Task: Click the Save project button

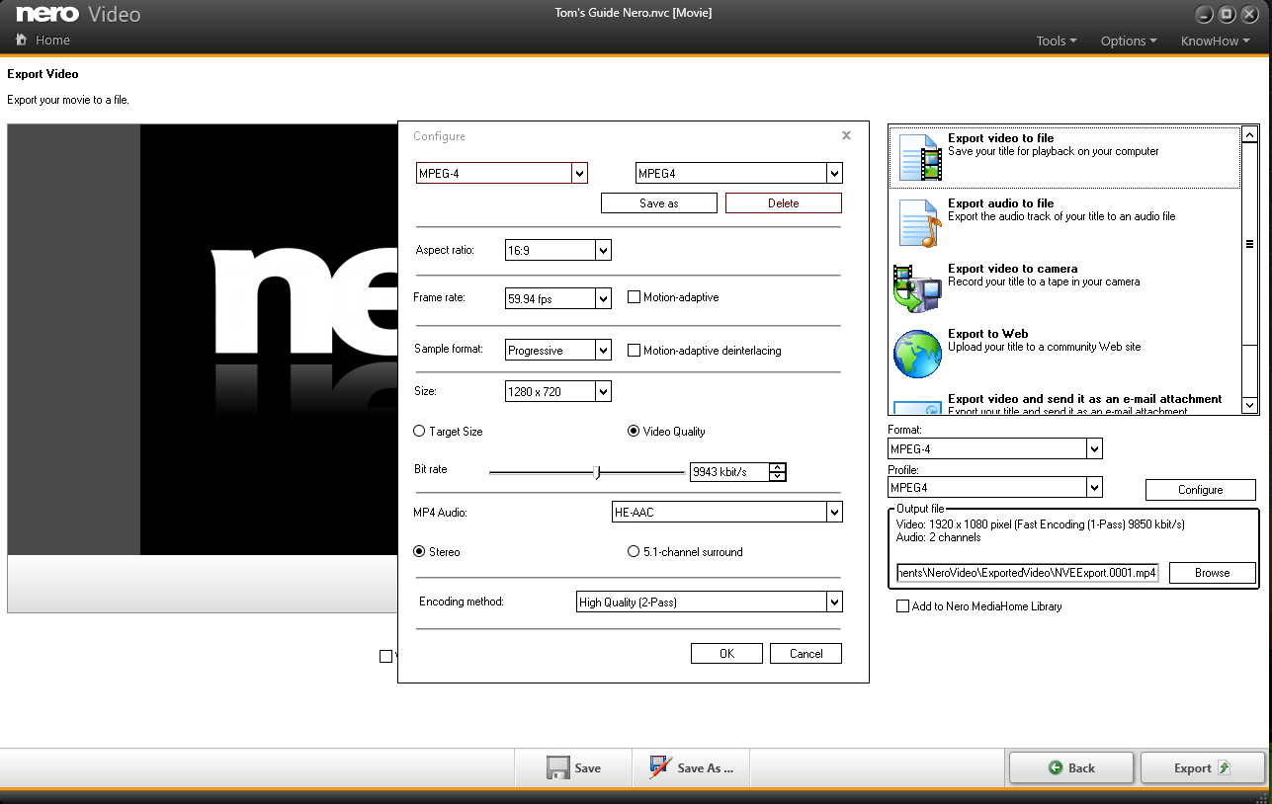Action: (573, 767)
